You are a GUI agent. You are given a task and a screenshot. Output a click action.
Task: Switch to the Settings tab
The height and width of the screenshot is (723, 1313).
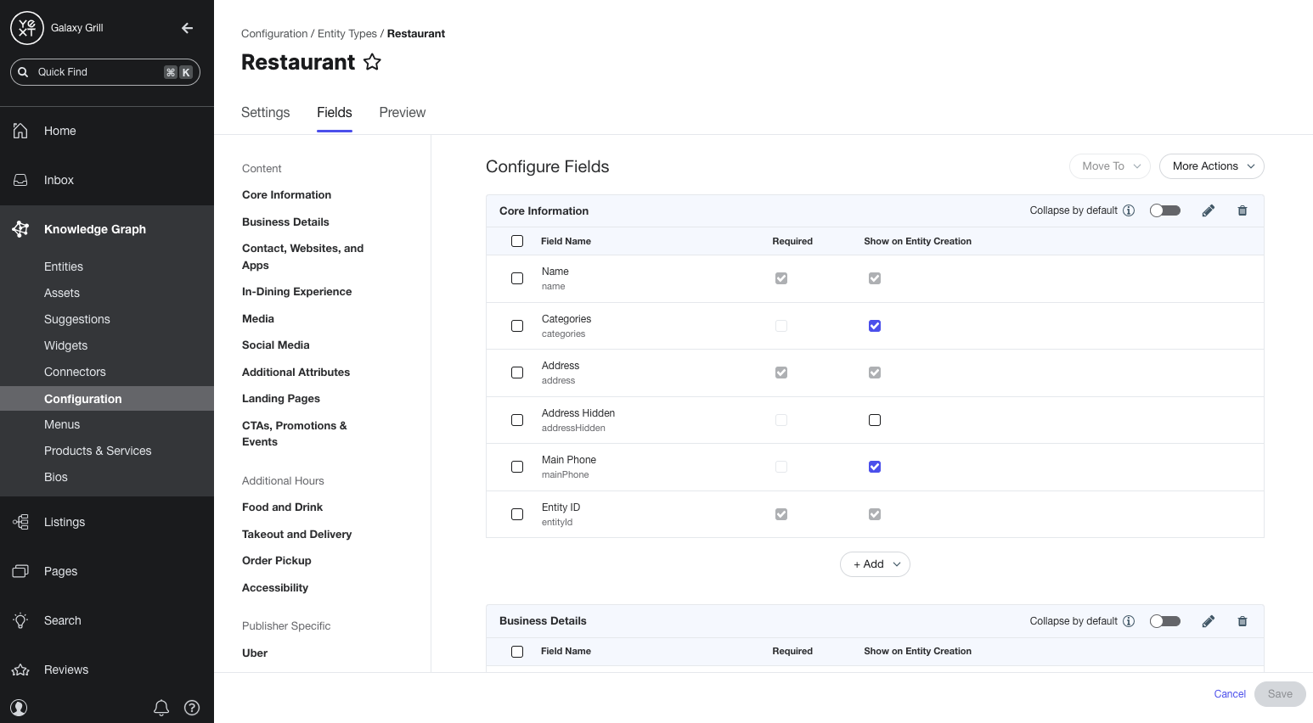[266, 113]
